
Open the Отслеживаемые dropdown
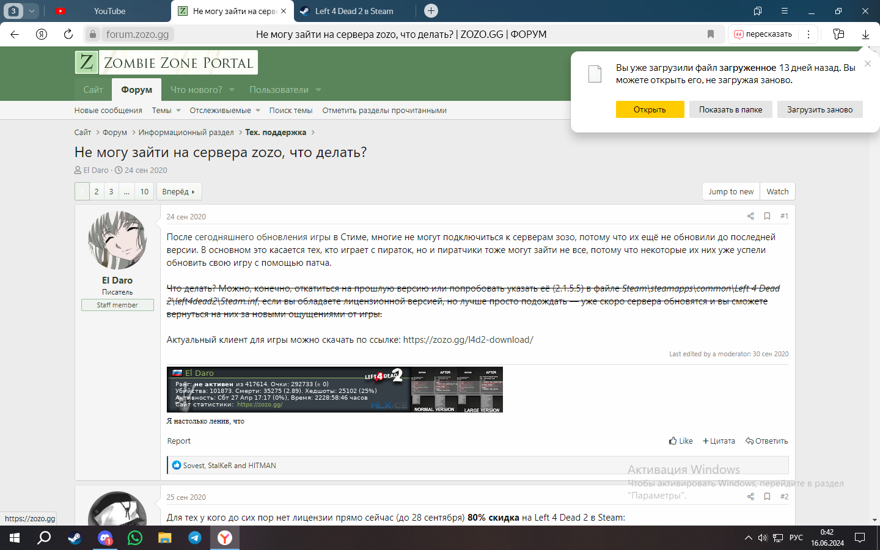tap(258, 111)
